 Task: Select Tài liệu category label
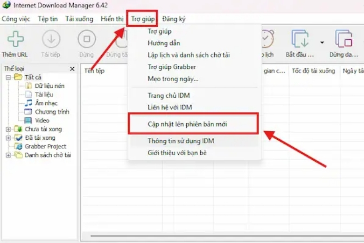click(x=44, y=94)
